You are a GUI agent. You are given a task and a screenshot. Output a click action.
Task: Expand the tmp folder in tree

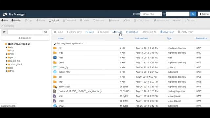[6, 71]
